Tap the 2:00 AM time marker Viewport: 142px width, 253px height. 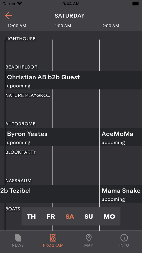click(111, 26)
